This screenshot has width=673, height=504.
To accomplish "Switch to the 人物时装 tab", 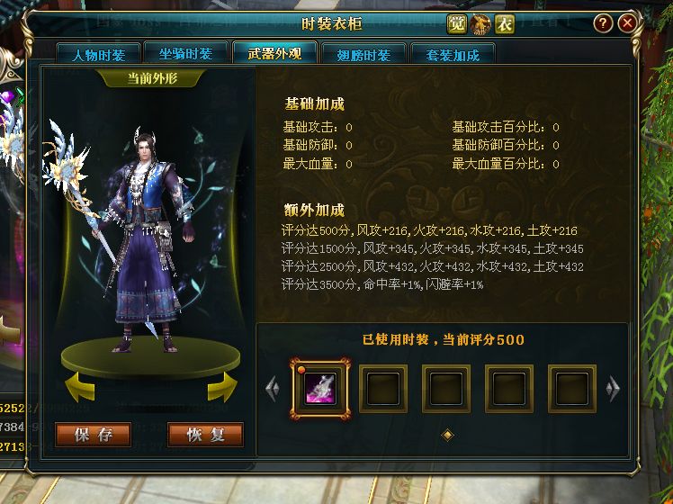I will pos(99,55).
